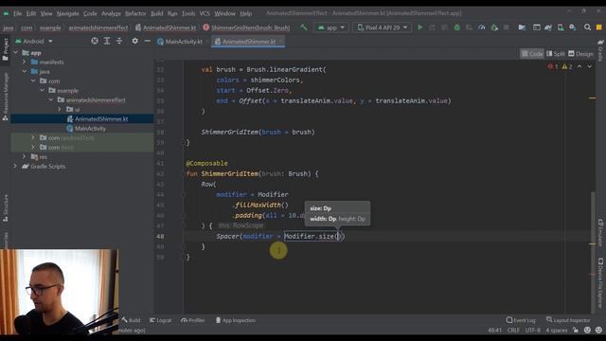Expand the ui package node
Image resolution: width=606 pixels, height=341 pixels.
pos(60,110)
